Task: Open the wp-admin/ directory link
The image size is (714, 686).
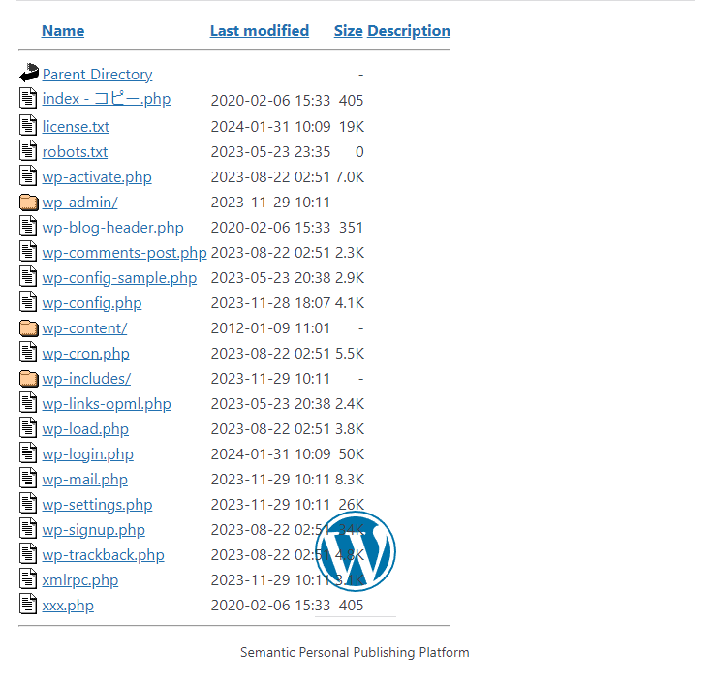Action: click(80, 203)
